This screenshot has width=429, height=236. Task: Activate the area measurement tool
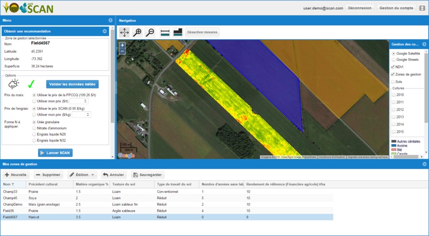pos(178,32)
